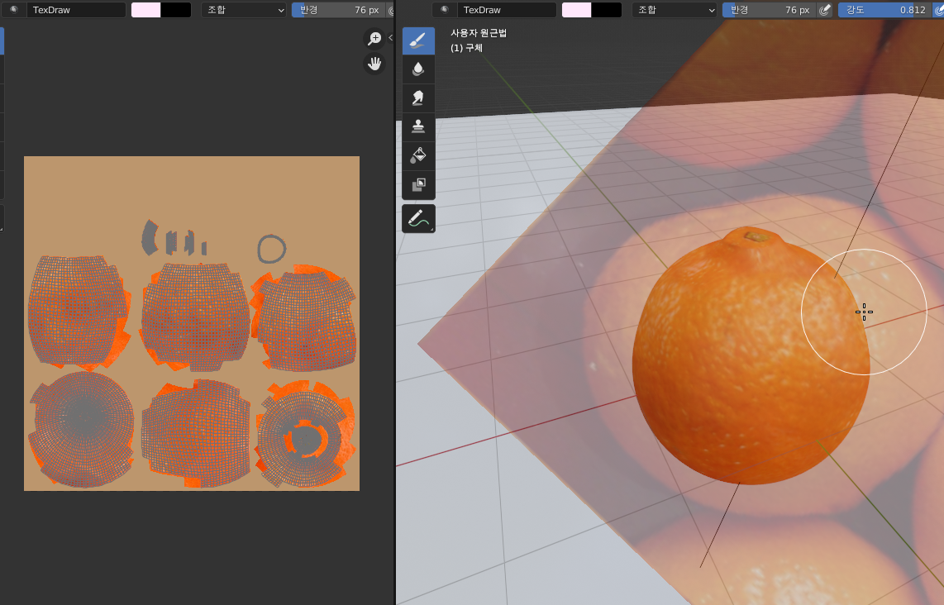Select the Smear tool with finger icon
This screenshot has width=944, height=605.
[x=418, y=98]
